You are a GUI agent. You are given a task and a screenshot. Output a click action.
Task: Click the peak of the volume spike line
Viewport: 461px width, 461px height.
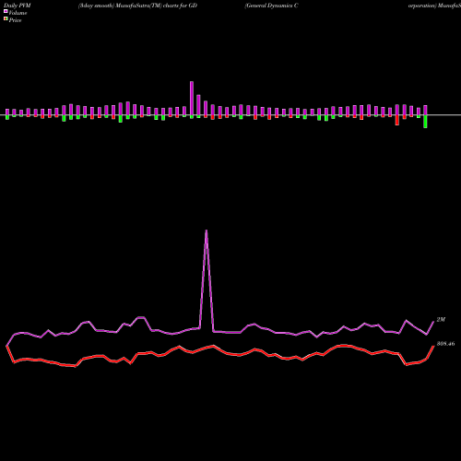[207, 230]
